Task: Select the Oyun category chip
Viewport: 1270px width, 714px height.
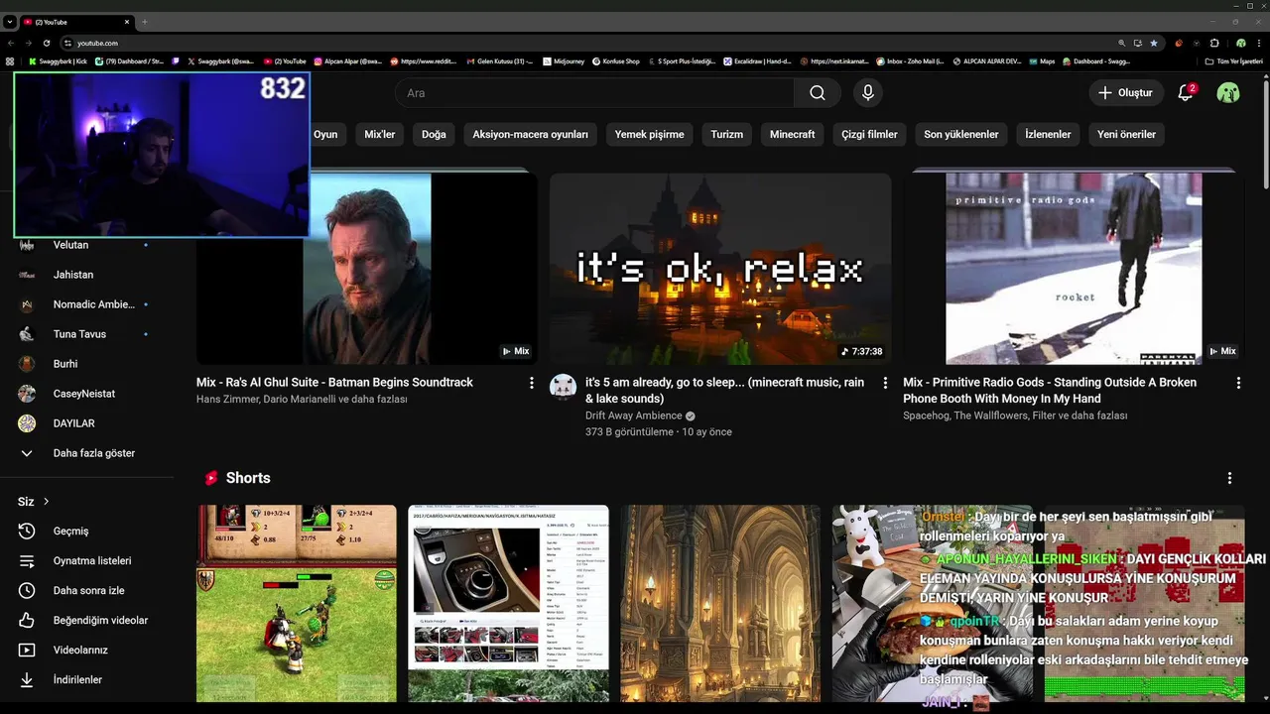Action: [325, 134]
